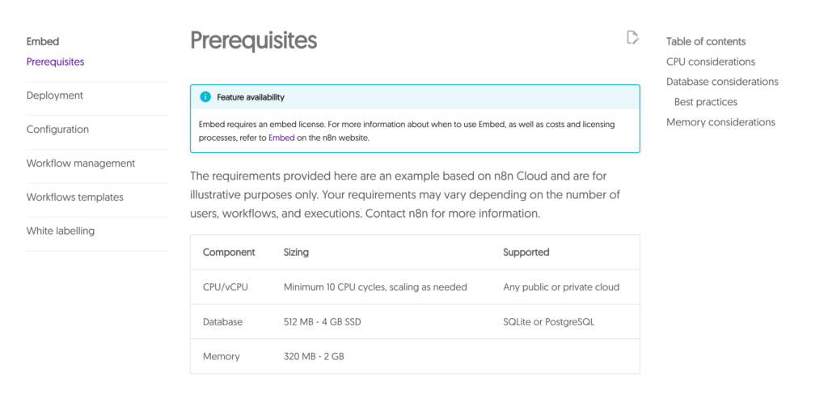Click the Component column header
This screenshot has height=399, width=828.
pos(229,253)
